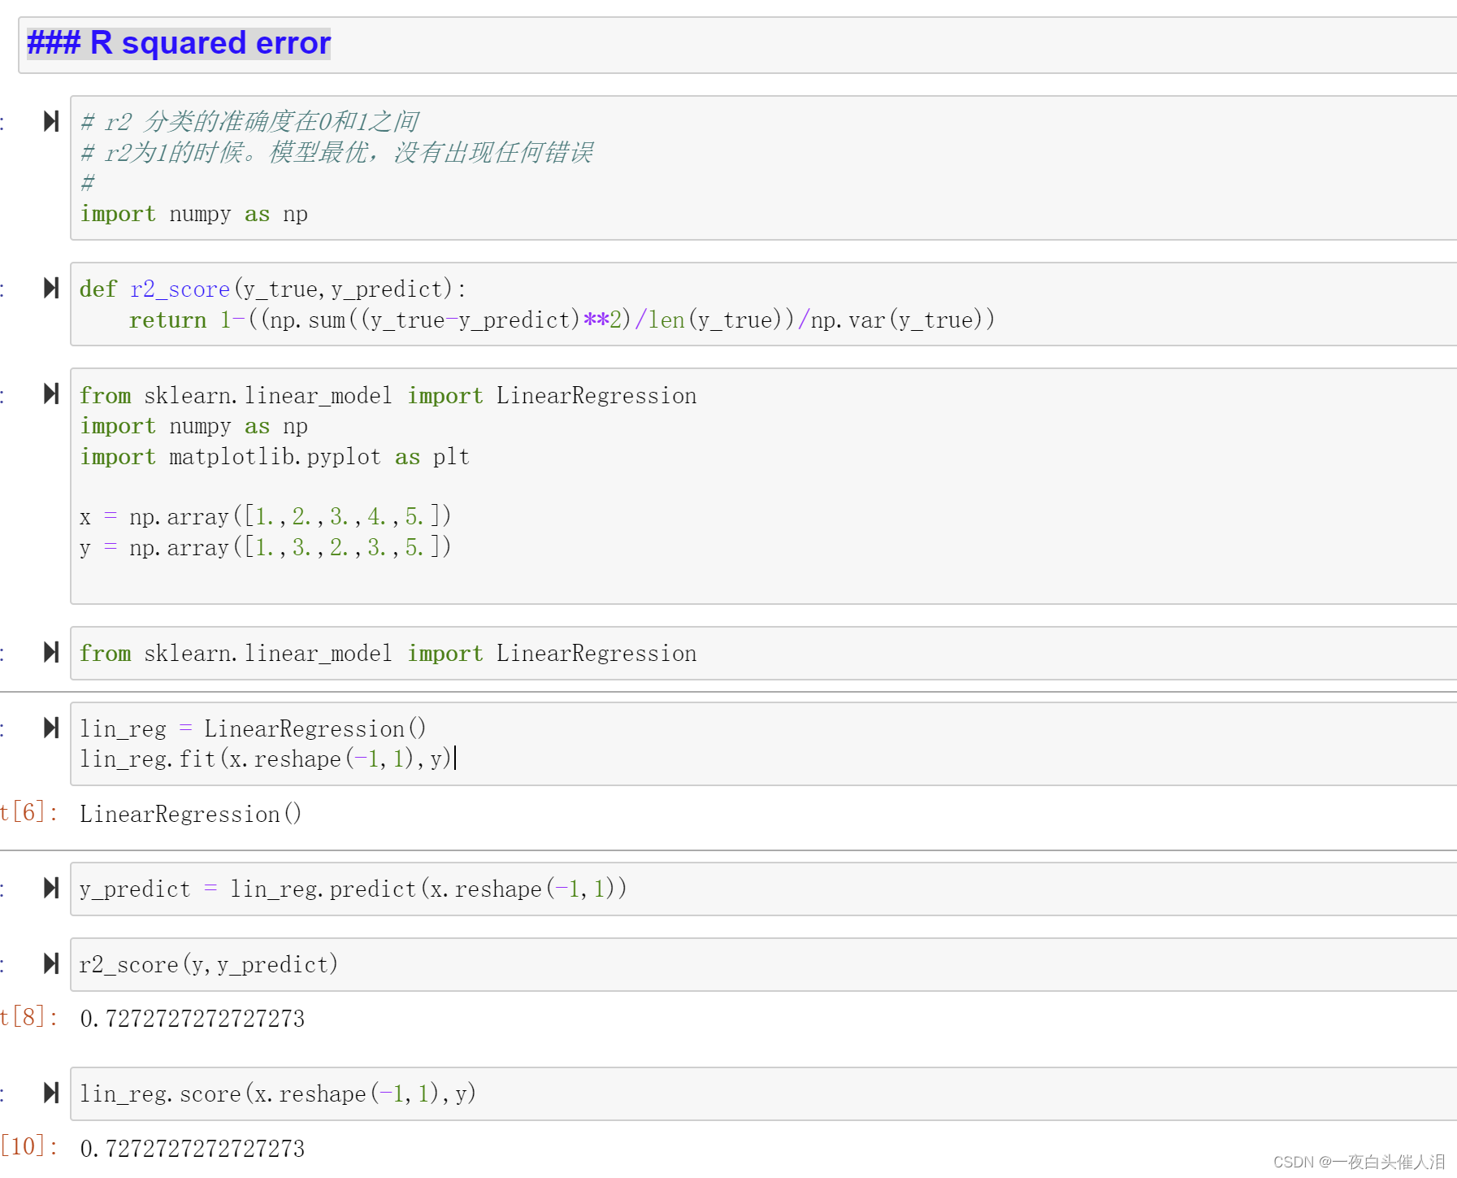
Task: Click the line 'y = np.array([1.,3.,2.,3.,5.])'
Action: [x=265, y=548]
